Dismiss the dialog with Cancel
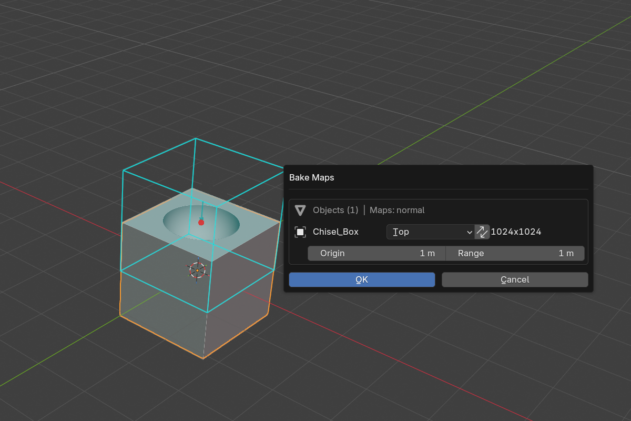Image resolution: width=631 pixels, height=421 pixels. pos(515,280)
